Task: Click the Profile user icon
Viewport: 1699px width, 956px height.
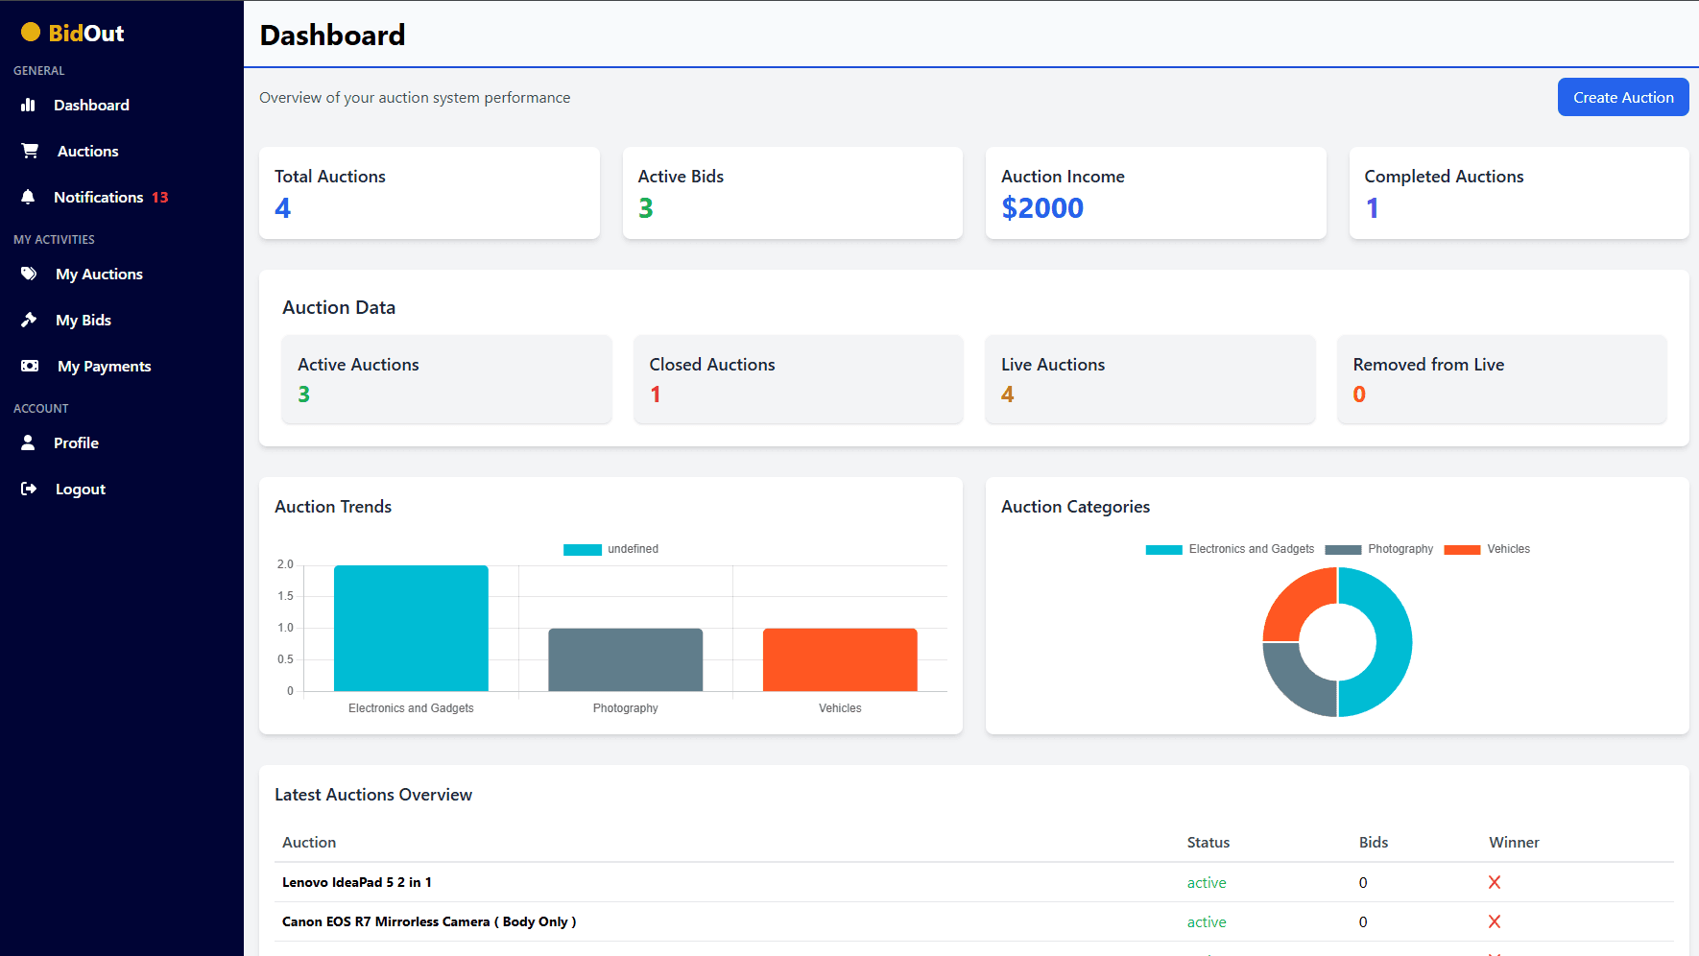Action: [28, 442]
